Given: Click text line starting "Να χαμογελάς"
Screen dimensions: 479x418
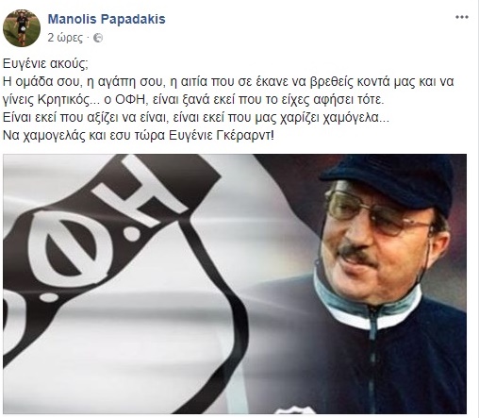Looking at the screenshot, I should pos(139,136).
